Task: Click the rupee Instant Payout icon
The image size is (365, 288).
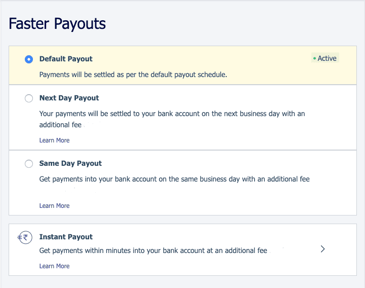Action: (x=25, y=237)
